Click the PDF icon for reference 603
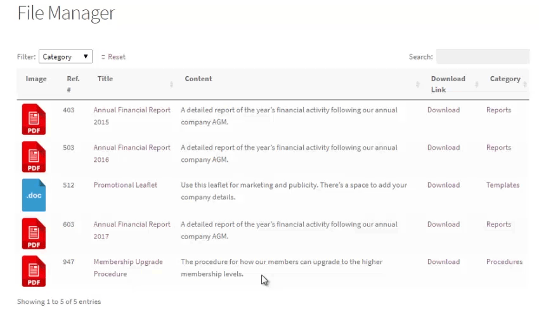The width and height of the screenshot is (539, 321). point(34,233)
